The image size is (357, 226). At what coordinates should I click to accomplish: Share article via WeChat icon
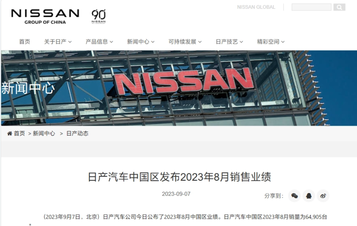coord(294,196)
